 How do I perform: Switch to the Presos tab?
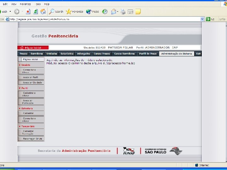tap(23, 54)
